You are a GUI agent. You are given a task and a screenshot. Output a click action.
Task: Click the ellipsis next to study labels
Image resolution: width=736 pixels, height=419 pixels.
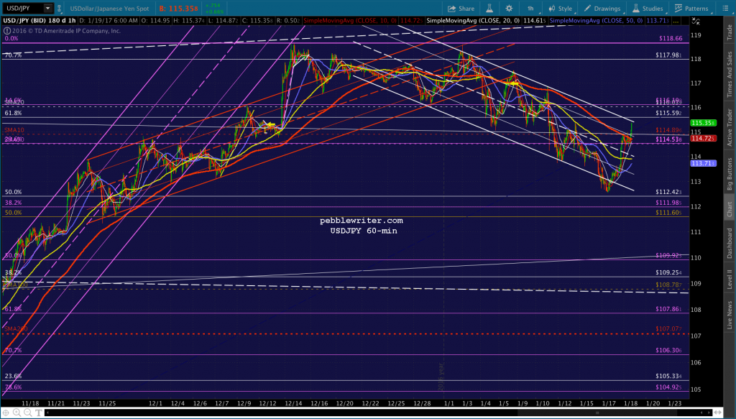676,21
